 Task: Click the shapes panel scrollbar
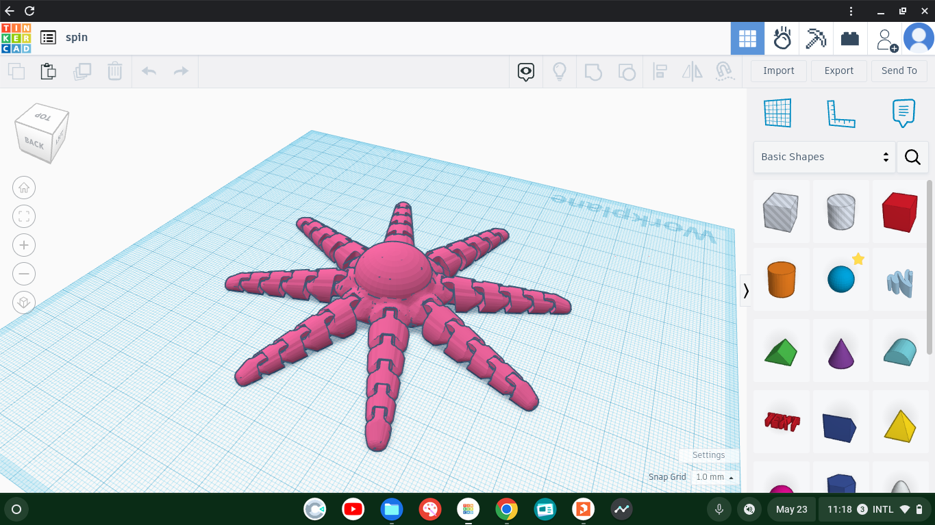click(930, 267)
